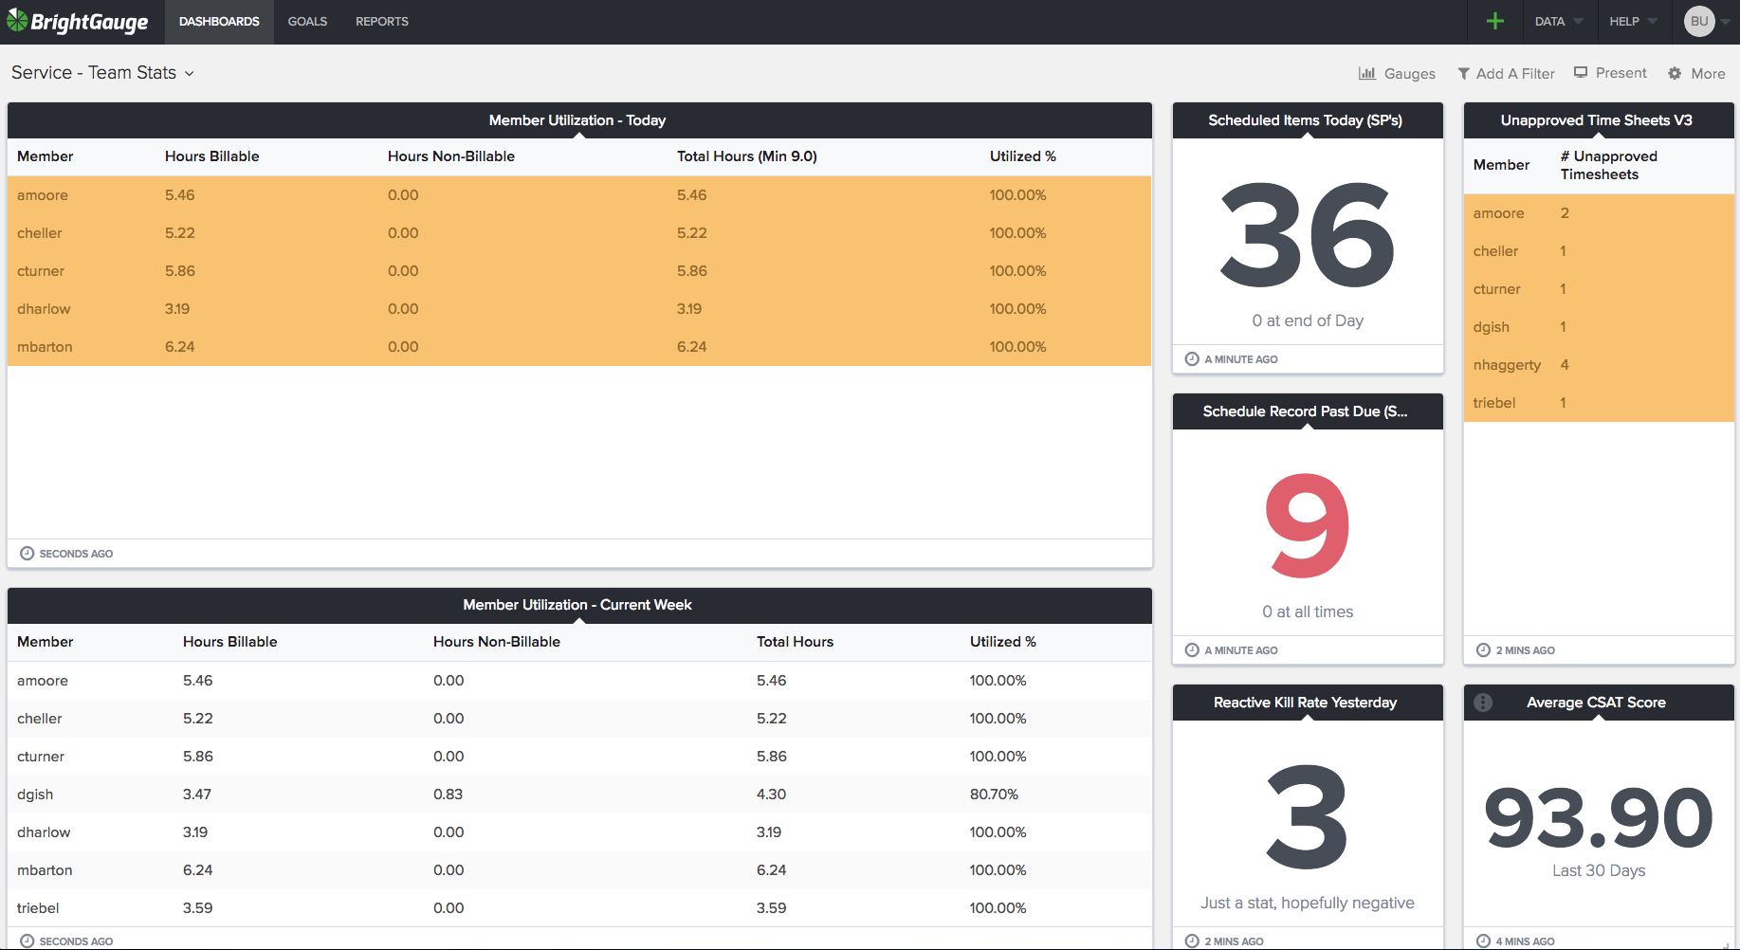The width and height of the screenshot is (1740, 950).
Task: Click the Add A Filter funnel icon
Action: 1464,73
